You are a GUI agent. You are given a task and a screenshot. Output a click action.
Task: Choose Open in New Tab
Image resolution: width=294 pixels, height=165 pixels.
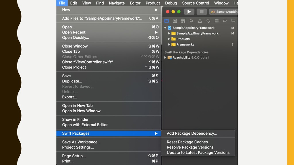click(x=109, y=105)
